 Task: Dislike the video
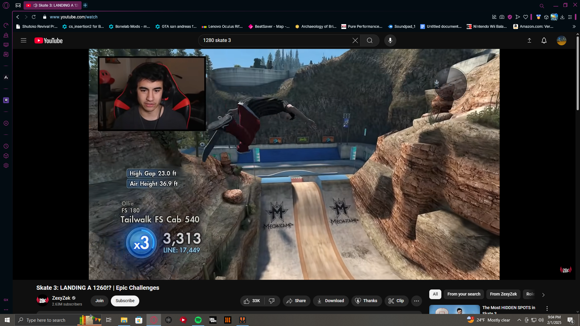272,301
